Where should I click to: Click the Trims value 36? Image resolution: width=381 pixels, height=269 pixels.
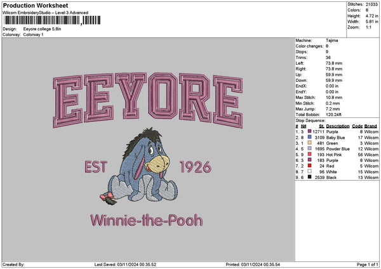pos(328,58)
